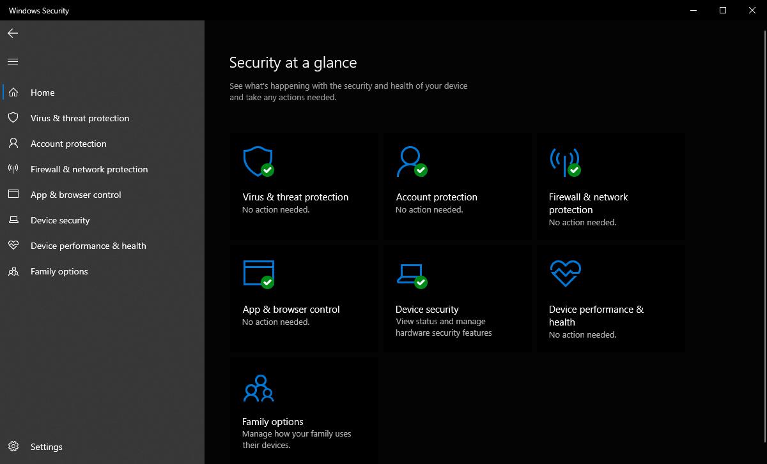Click 'View status and manage hardware security features' text
Screen dimensions: 767x464
(x=444, y=327)
